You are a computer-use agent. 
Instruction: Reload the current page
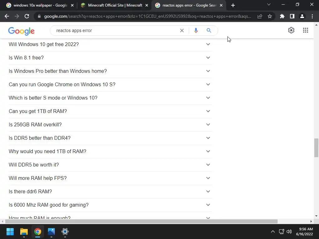(27, 16)
